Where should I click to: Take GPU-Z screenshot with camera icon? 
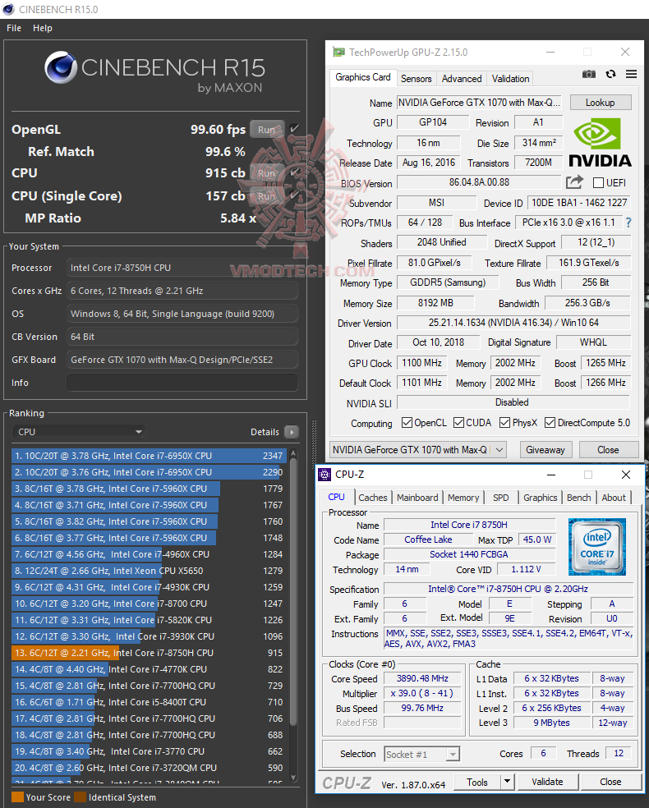[x=589, y=74]
